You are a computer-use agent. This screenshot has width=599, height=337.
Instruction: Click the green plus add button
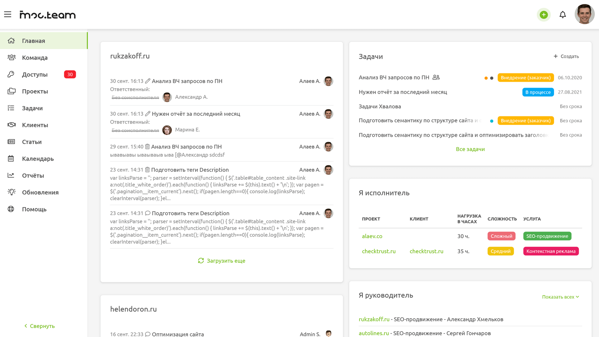point(543,15)
